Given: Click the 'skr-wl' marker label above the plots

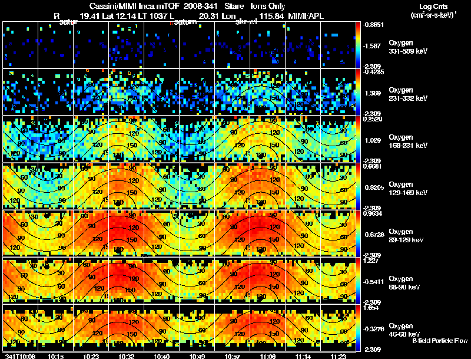Looking at the screenshot, I should (246, 22).
